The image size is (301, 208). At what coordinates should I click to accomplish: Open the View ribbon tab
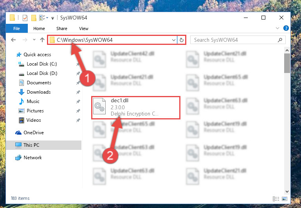84,28
